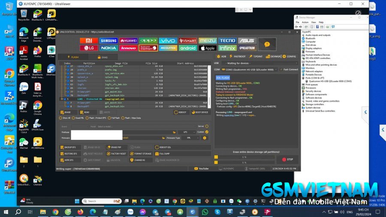Open the Model select dropdown
This screenshot has height=217, width=386.
(x=147, y=127)
